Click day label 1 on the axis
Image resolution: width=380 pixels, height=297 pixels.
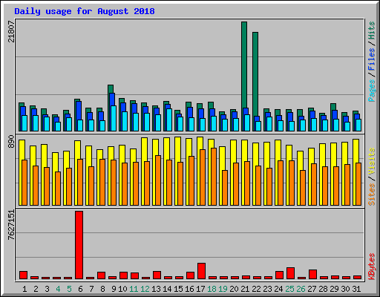[24, 289]
